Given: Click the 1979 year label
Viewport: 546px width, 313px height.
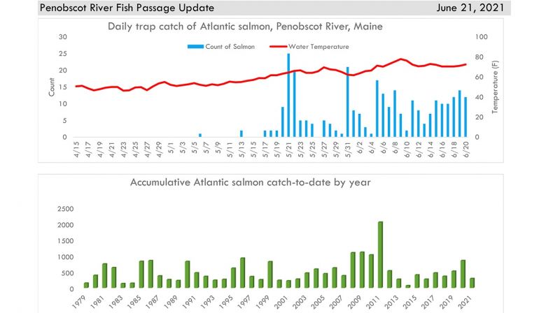Looking at the screenshot, I should pyautogui.click(x=84, y=302).
